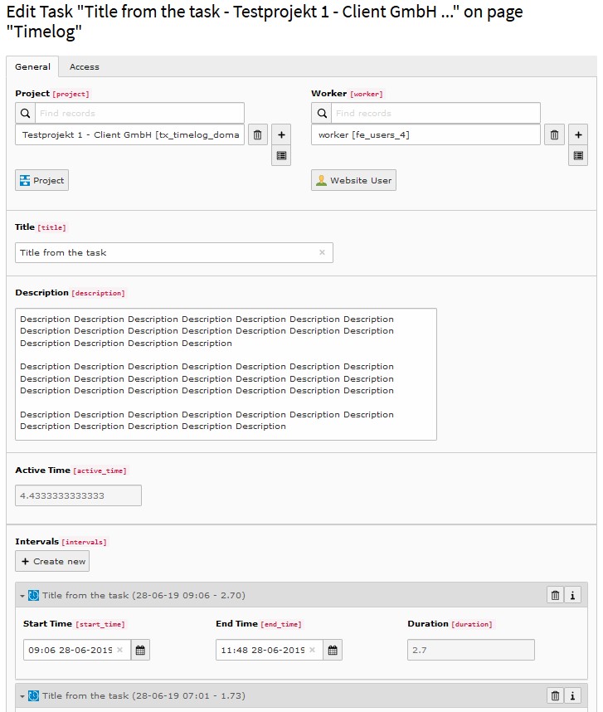Show info for the 09:06 interval

pyautogui.click(x=572, y=595)
